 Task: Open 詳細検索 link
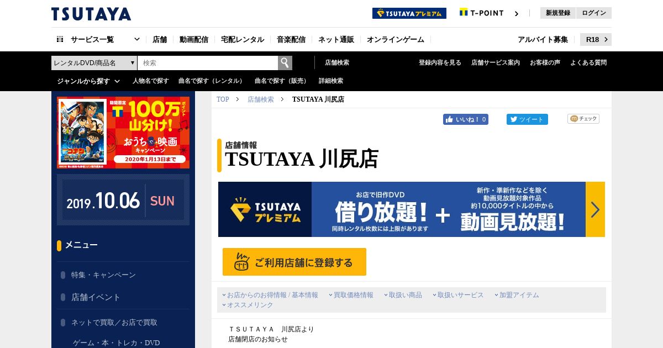[331, 81]
